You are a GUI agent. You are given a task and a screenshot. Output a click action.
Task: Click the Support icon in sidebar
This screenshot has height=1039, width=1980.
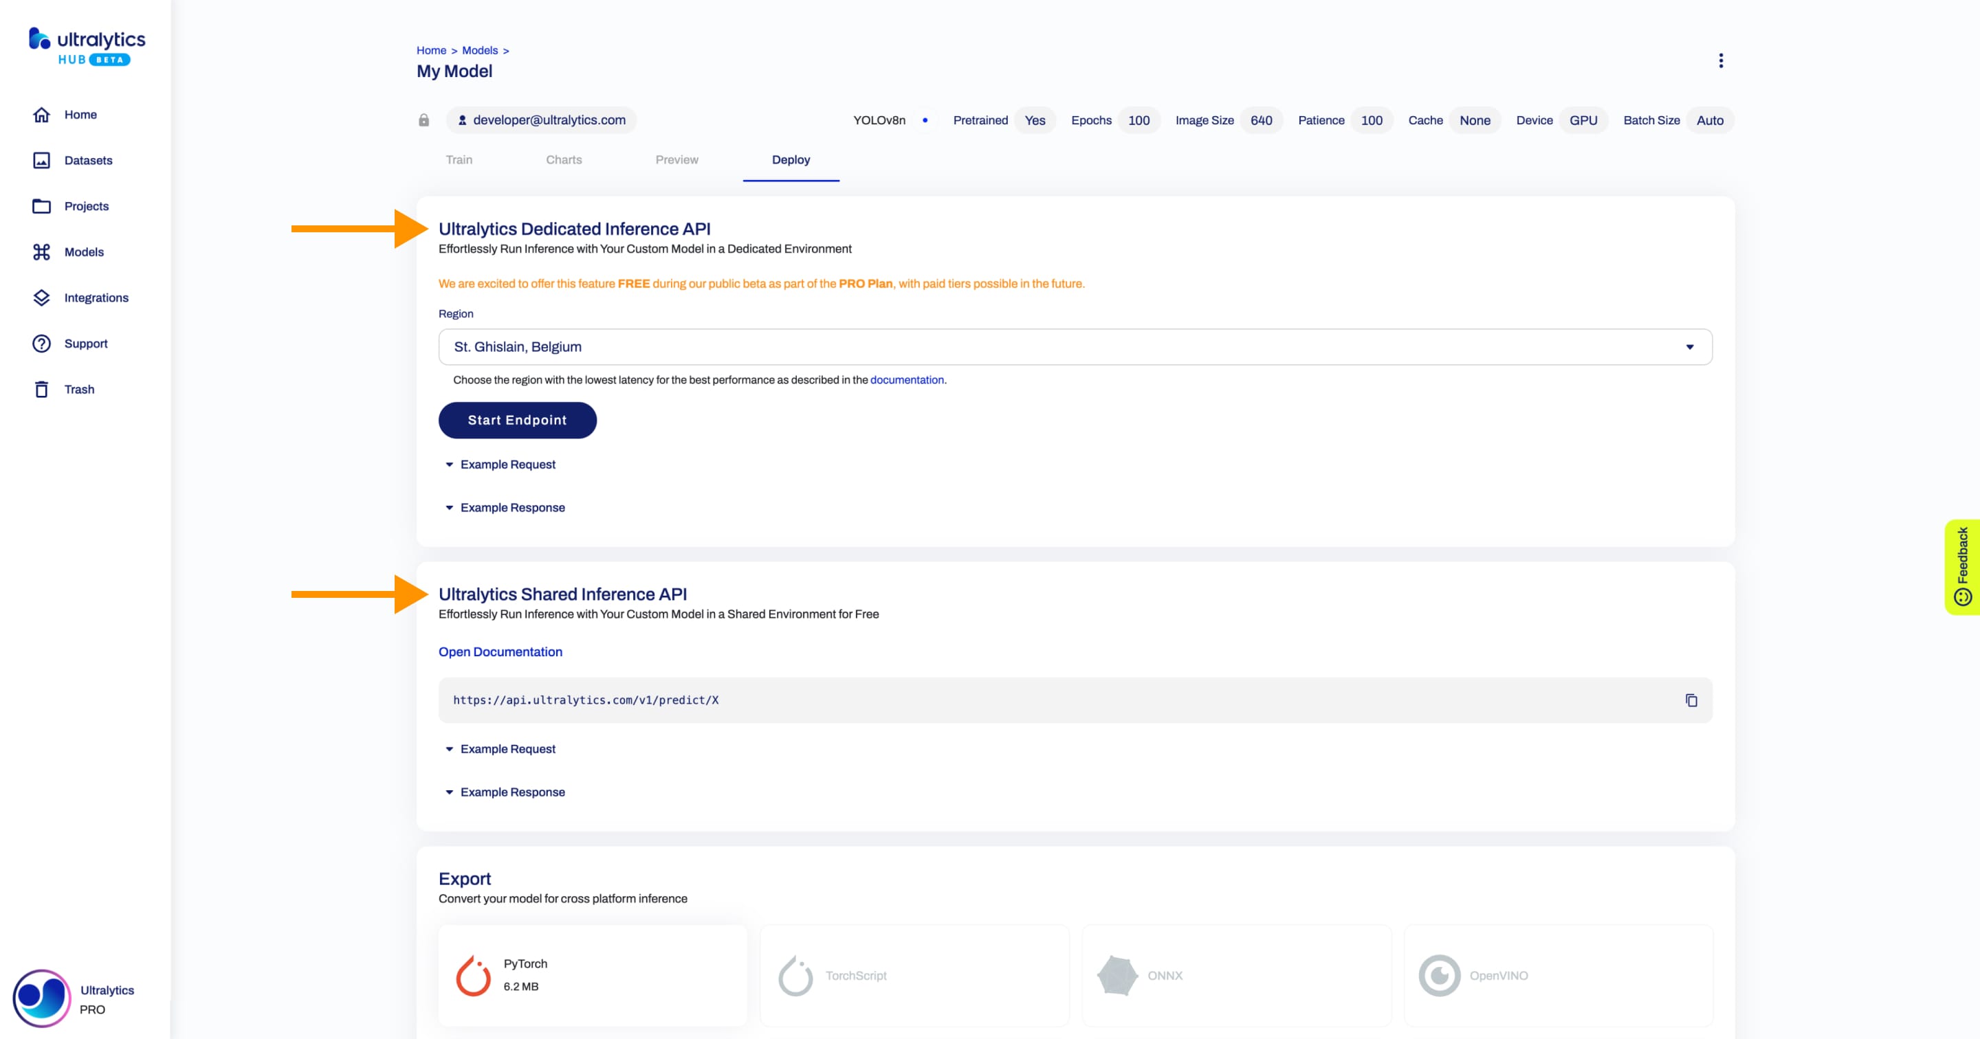[x=41, y=343]
